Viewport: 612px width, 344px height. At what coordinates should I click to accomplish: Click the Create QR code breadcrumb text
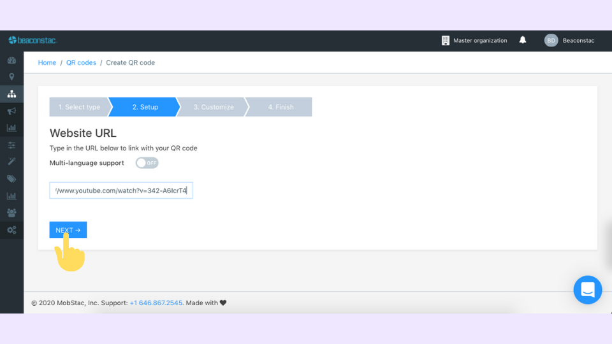pyautogui.click(x=130, y=62)
